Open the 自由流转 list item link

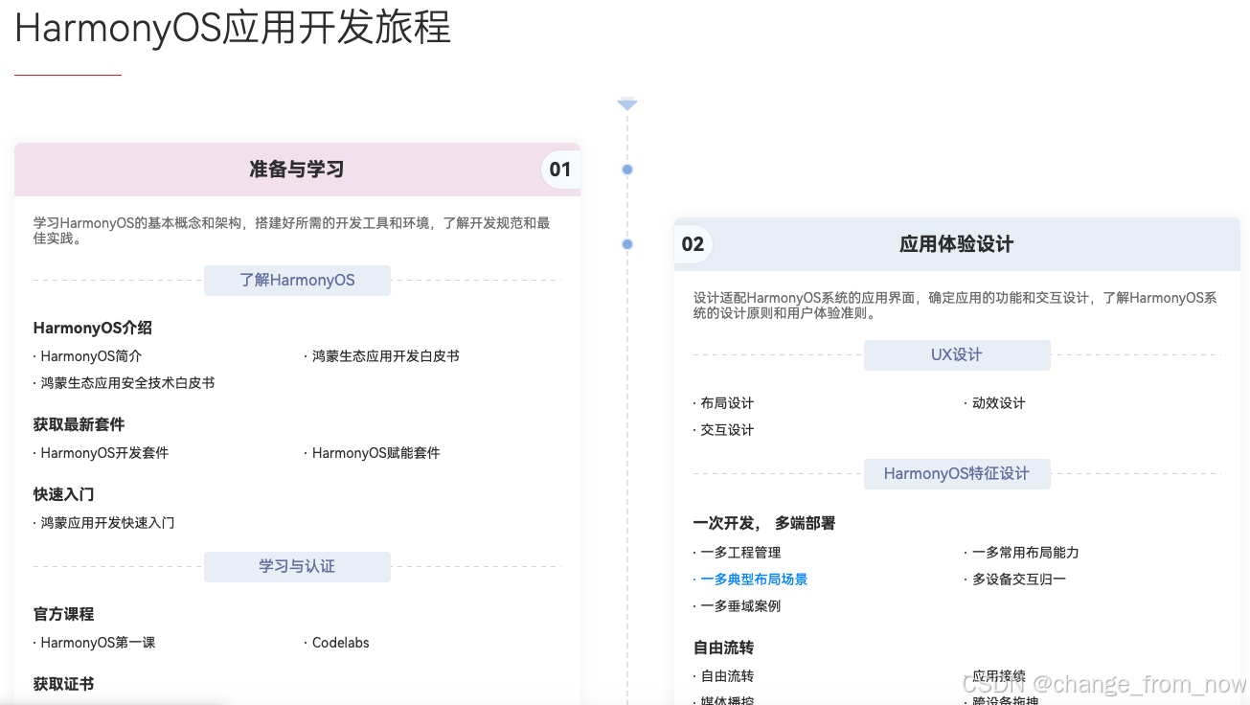pyautogui.click(x=727, y=676)
